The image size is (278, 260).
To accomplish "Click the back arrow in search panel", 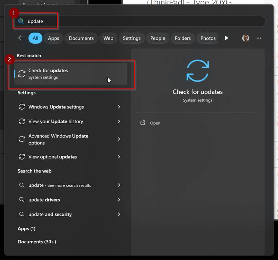I will (21, 38).
